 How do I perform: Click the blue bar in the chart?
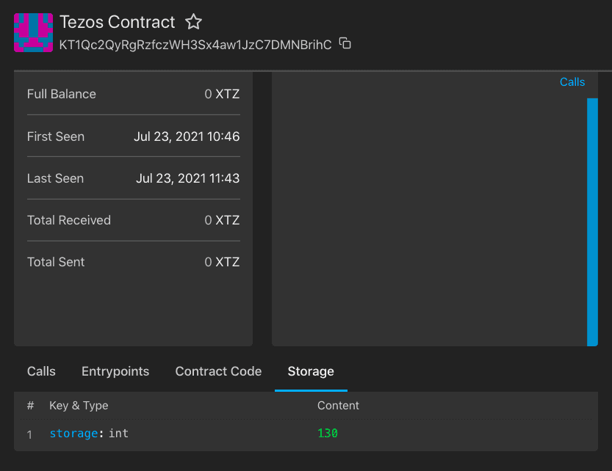click(592, 220)
